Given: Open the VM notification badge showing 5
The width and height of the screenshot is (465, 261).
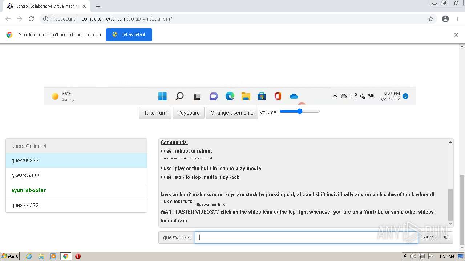Looking at the screenshot, I should tap(405, 96).
